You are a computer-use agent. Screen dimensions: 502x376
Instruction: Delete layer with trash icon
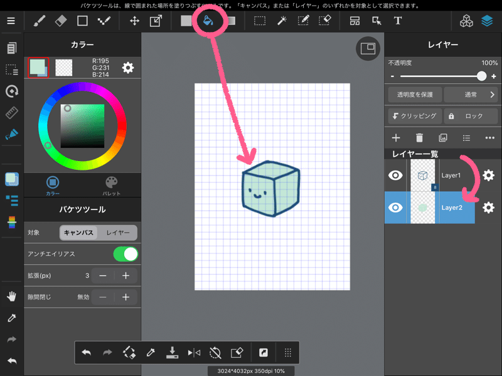pyautogui.click(x=419, y=138)
